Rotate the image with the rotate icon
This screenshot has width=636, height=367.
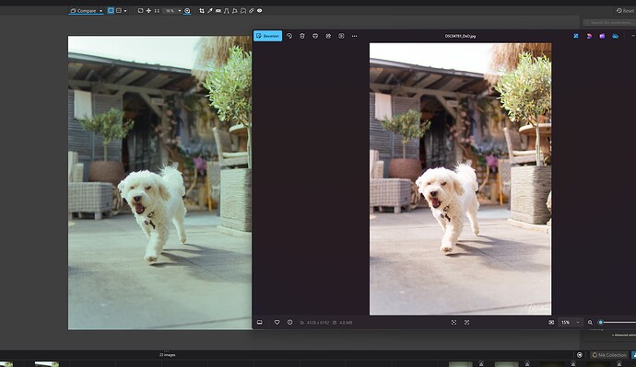289,36
